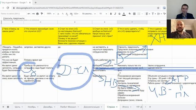This screenshot has height=110, width=196.
Task: Close the Тату студия Михаил tab
Action: coord(30,2)
